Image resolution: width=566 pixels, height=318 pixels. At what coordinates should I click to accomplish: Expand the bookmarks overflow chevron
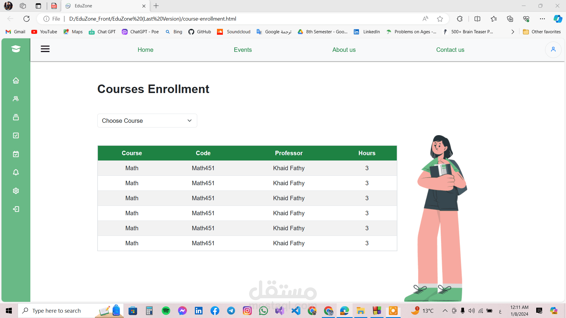point(513,32)
